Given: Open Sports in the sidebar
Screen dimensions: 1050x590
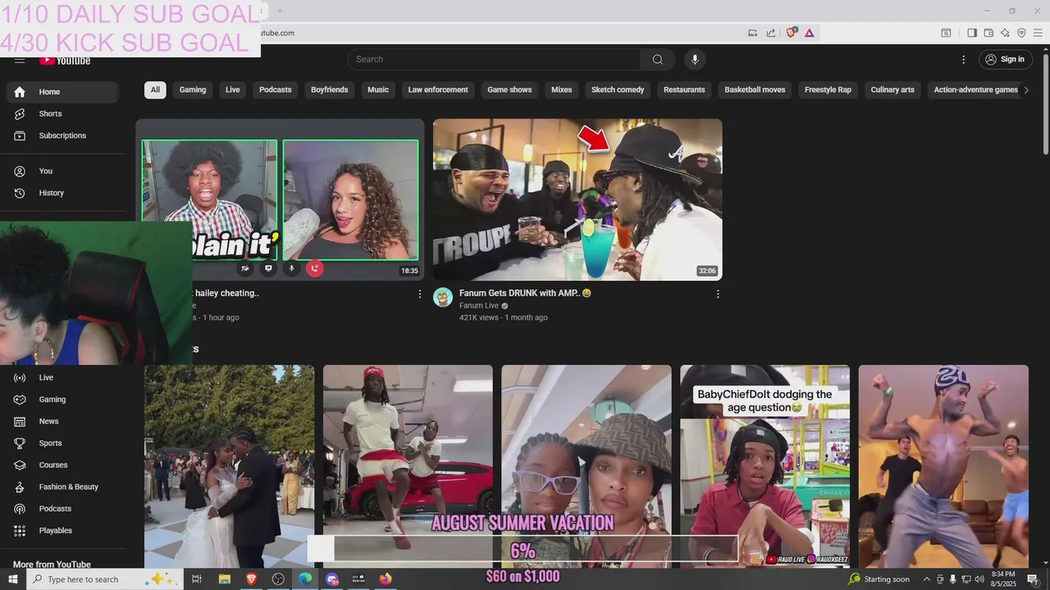Looking at the screenshot, I should [62, 443].
